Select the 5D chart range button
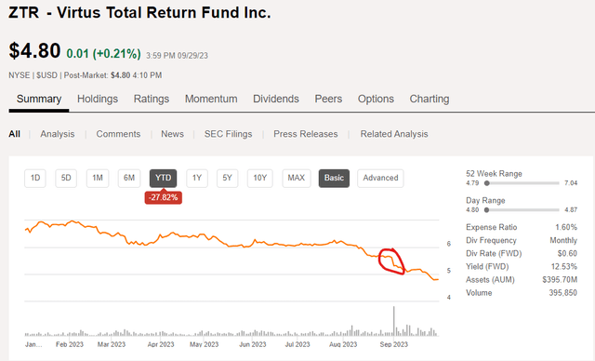Screen dimensions: 595x361 click(x=66, y=178)
